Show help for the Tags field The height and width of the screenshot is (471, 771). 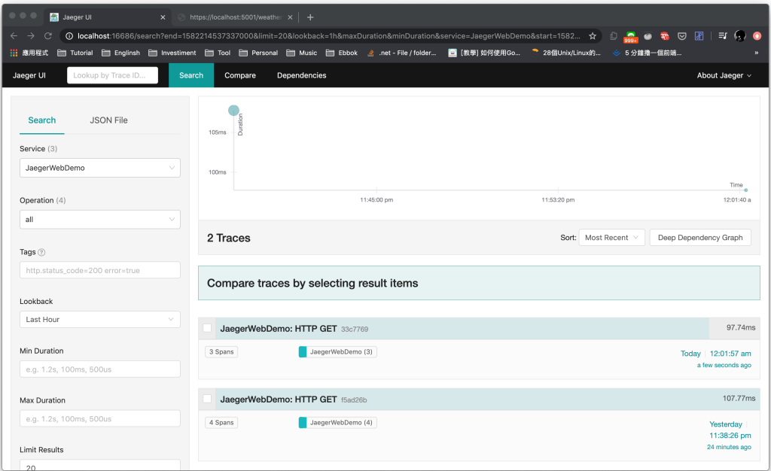(42, 252)
